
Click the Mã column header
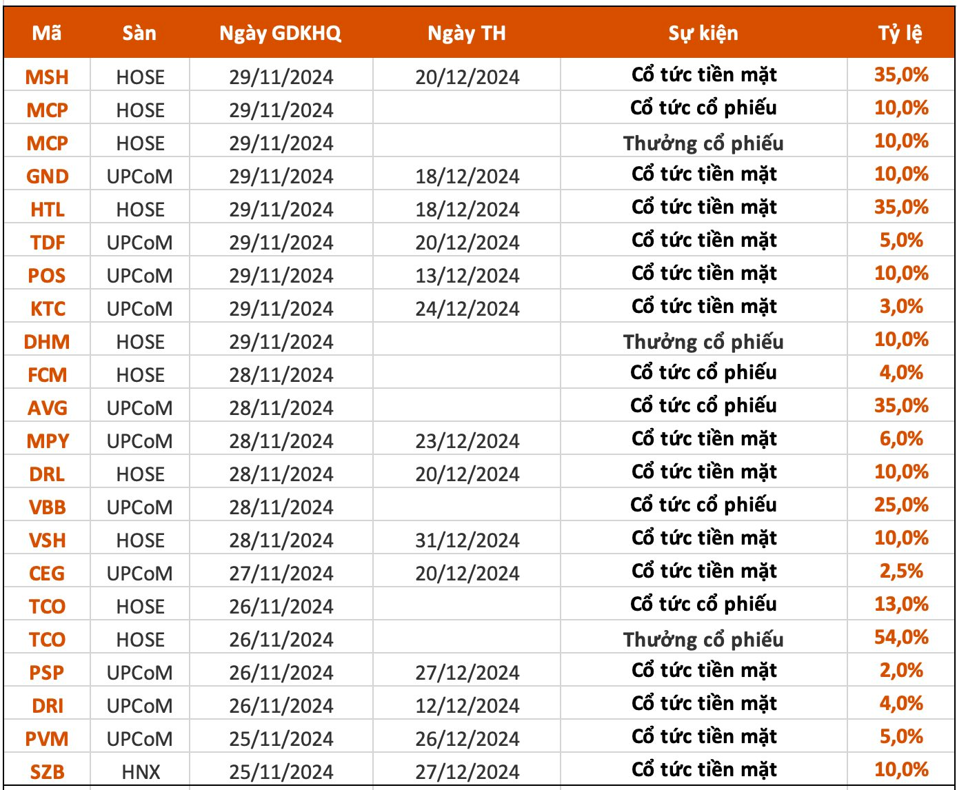(47, 33)
